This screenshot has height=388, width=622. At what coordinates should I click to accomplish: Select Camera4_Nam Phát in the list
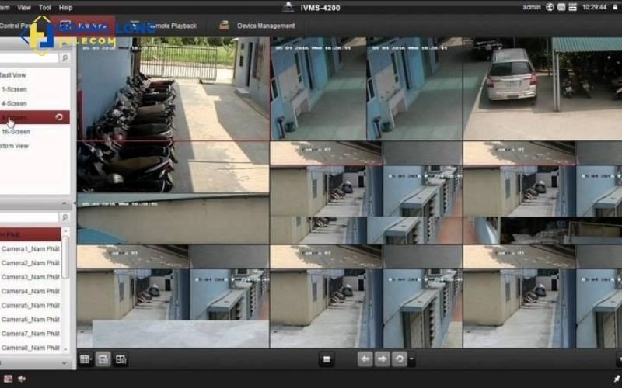[30, 291]
